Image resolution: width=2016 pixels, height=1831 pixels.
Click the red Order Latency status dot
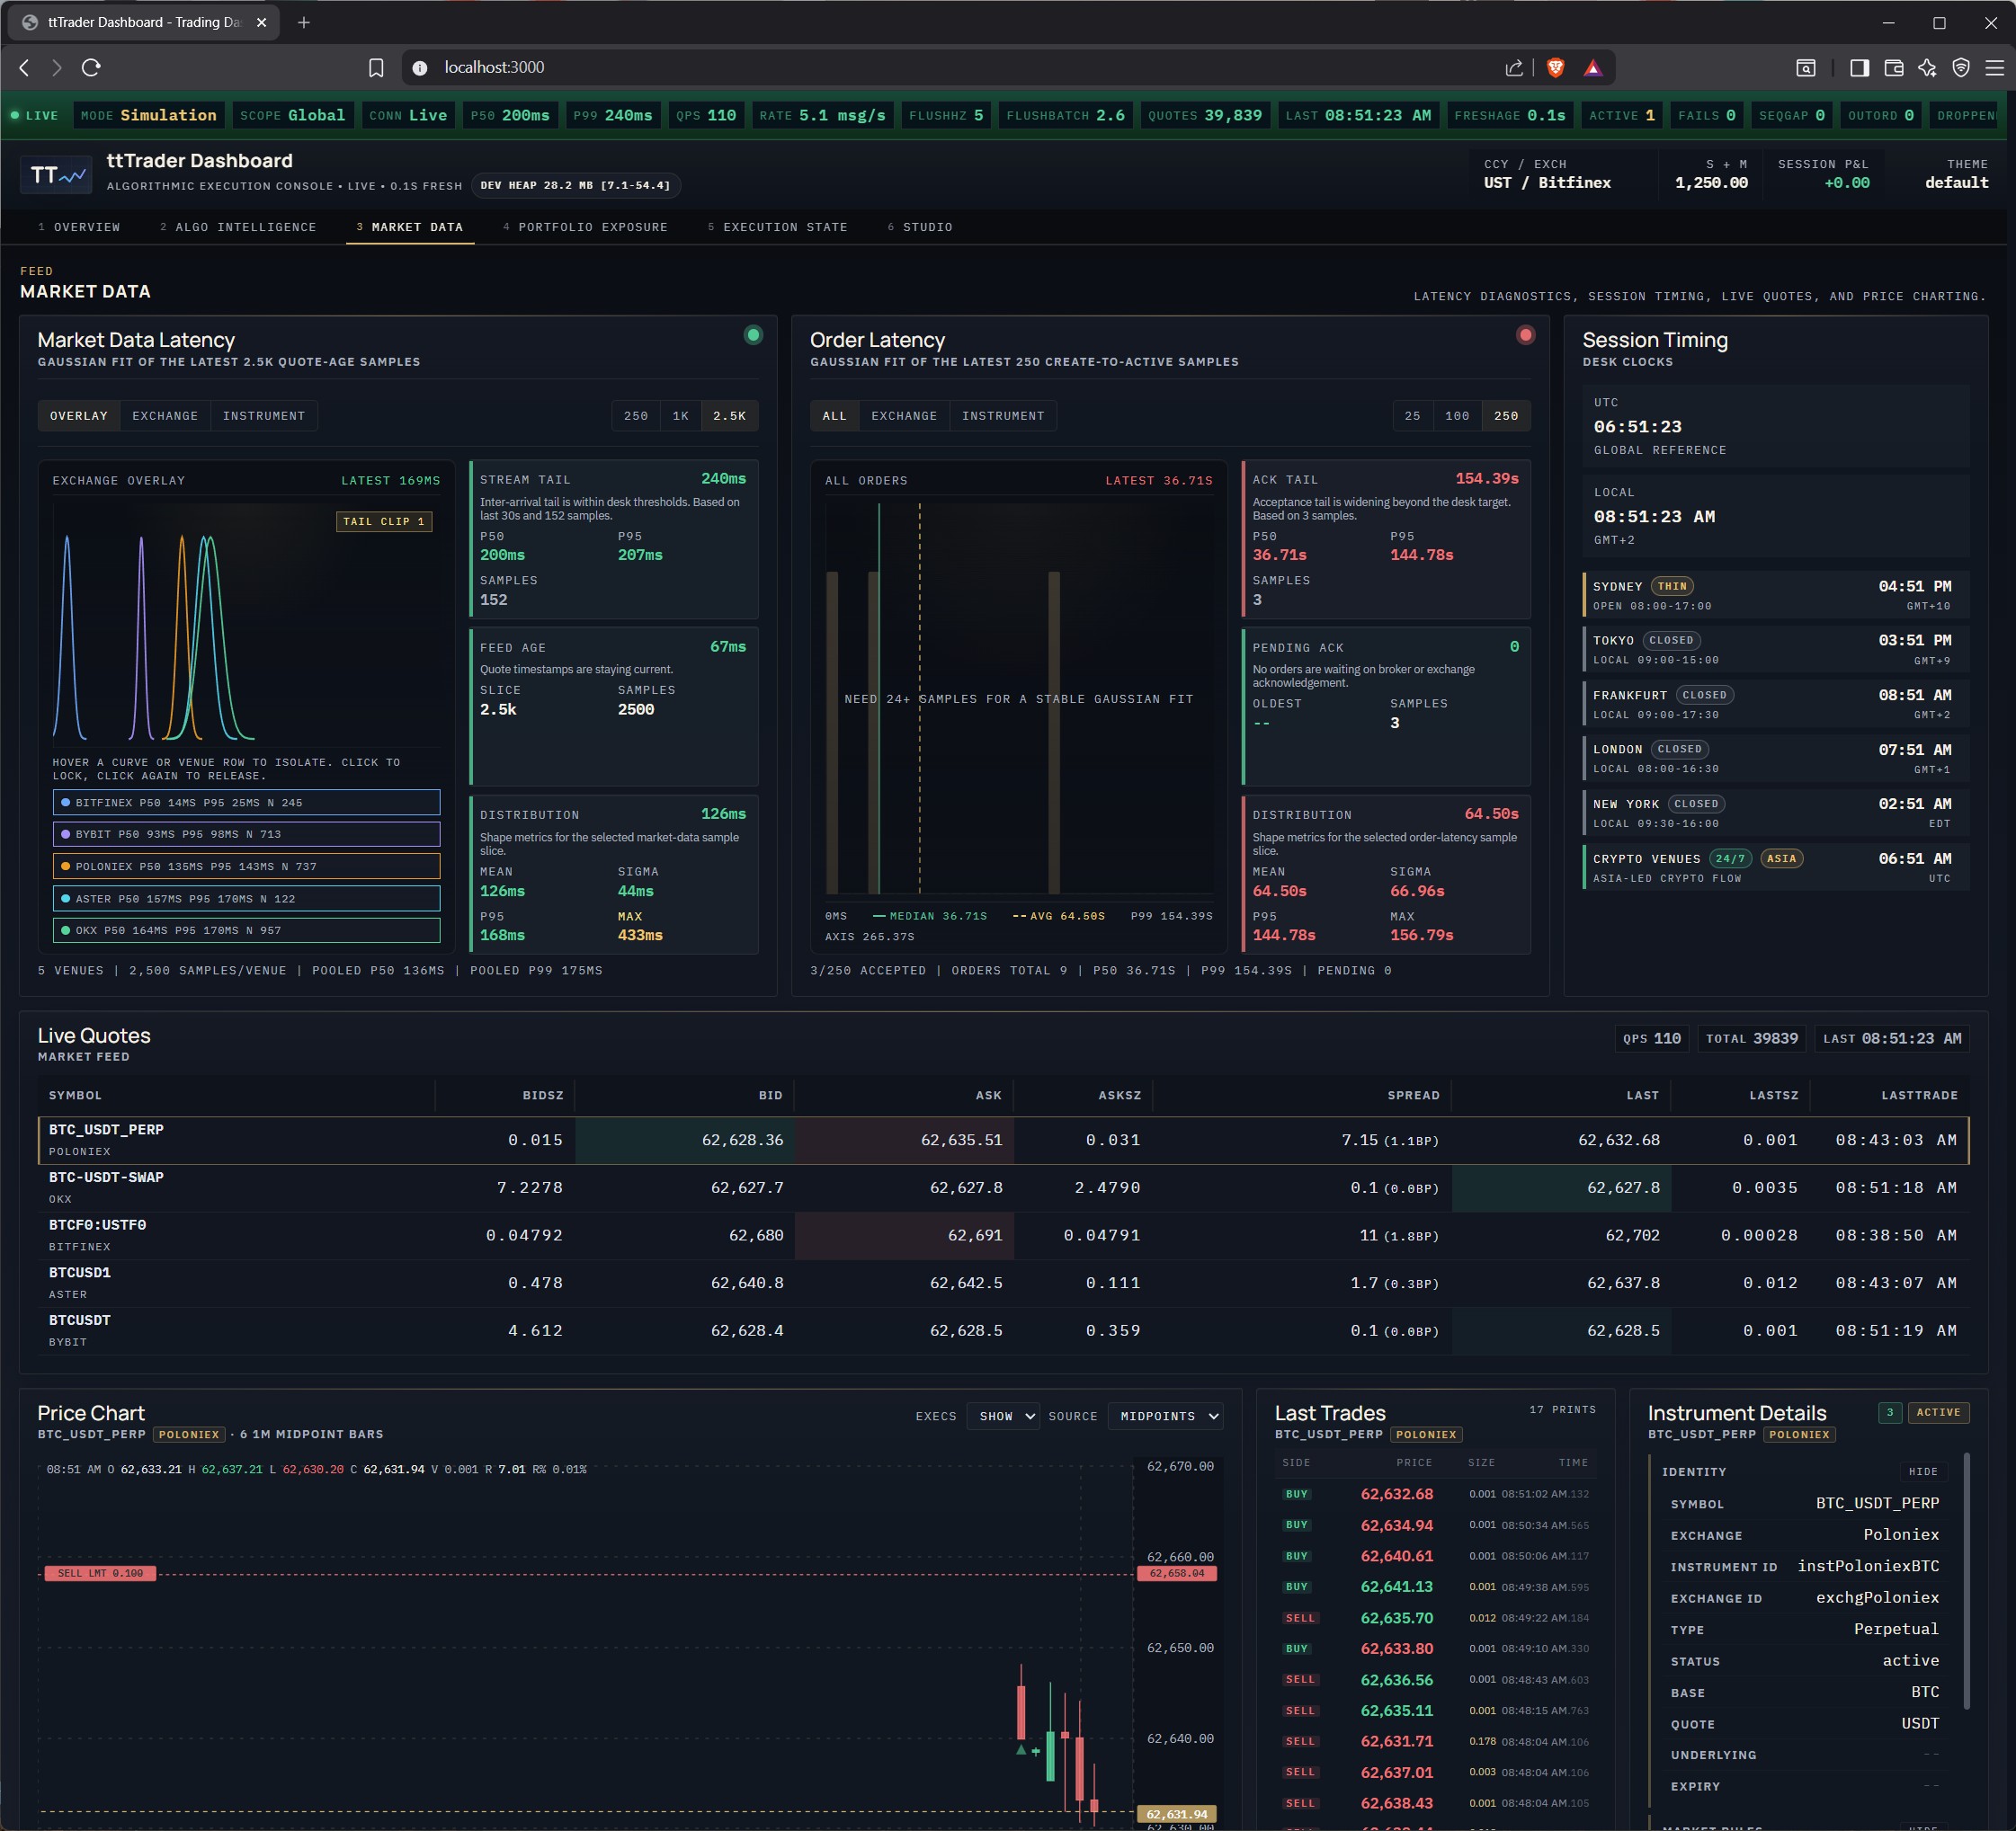coord(1525,334)
